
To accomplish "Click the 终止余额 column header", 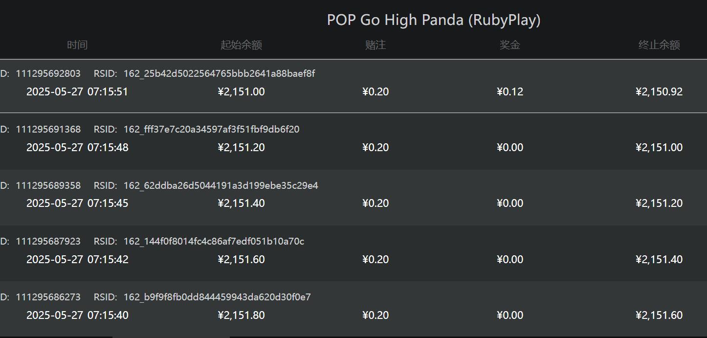I will [x=659, y=45].
